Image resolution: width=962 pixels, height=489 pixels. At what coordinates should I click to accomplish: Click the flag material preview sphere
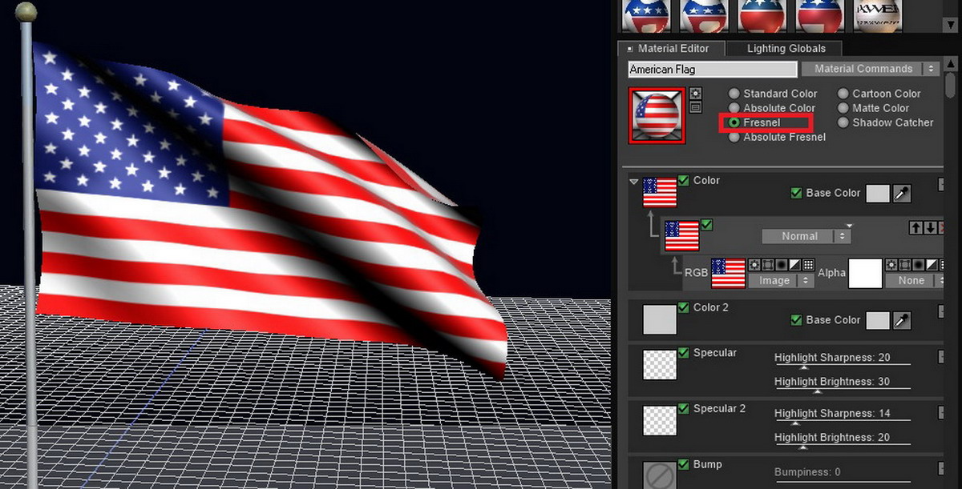point(657,116)
